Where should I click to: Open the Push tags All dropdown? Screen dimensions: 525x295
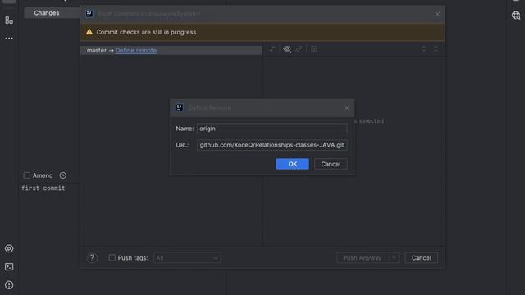pos(187,258)
